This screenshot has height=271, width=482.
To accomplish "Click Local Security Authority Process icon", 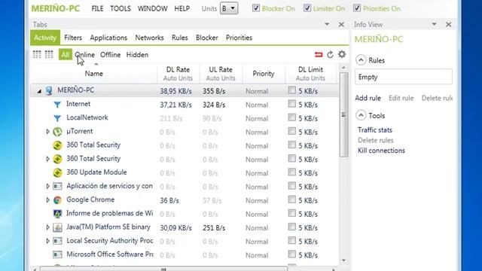I will coord(57,241).
